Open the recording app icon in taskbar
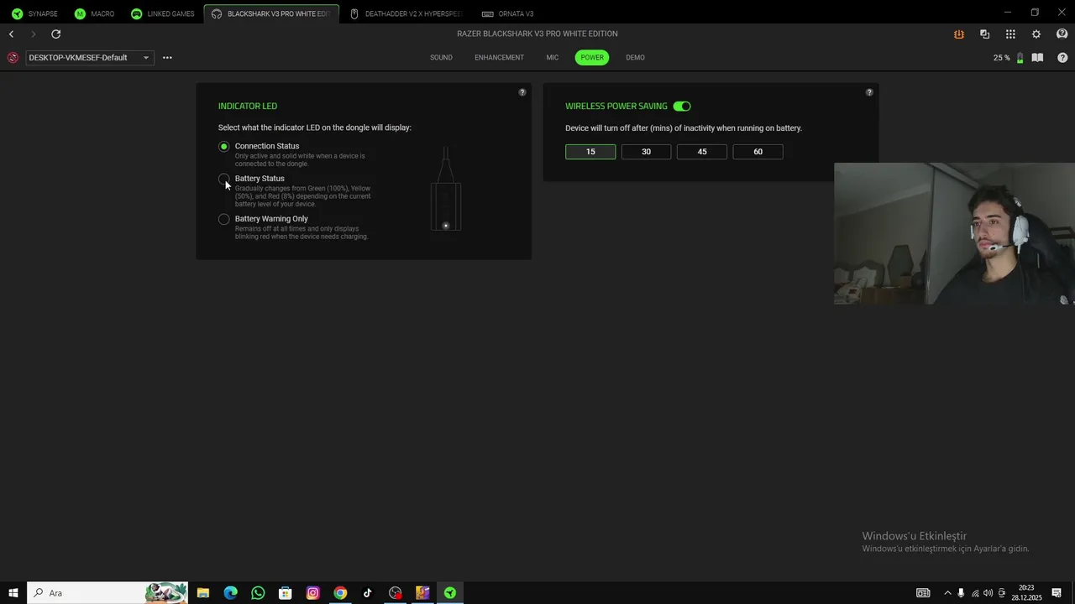1075x604 pixels. (x=396, y=593)
